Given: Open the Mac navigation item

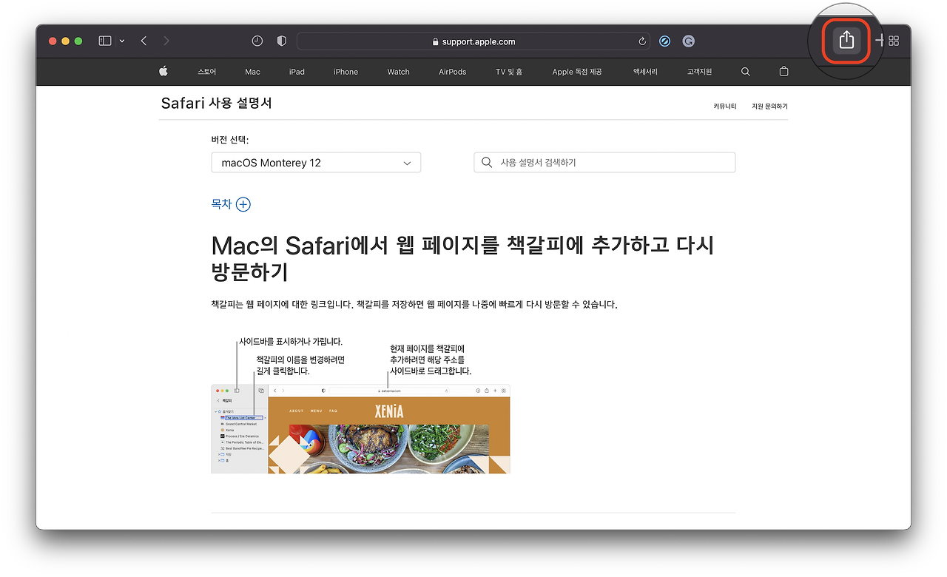Looking at the screenshot, I should [252, 72].
